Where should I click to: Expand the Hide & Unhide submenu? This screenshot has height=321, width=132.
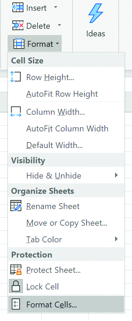pyautogui.click(x=116, y=175)
